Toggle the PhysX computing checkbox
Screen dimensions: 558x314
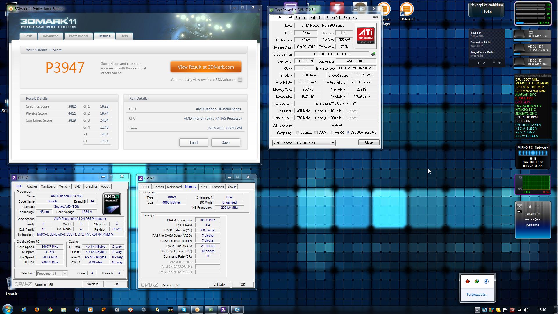pyautogui.click(x=332, y=133)
